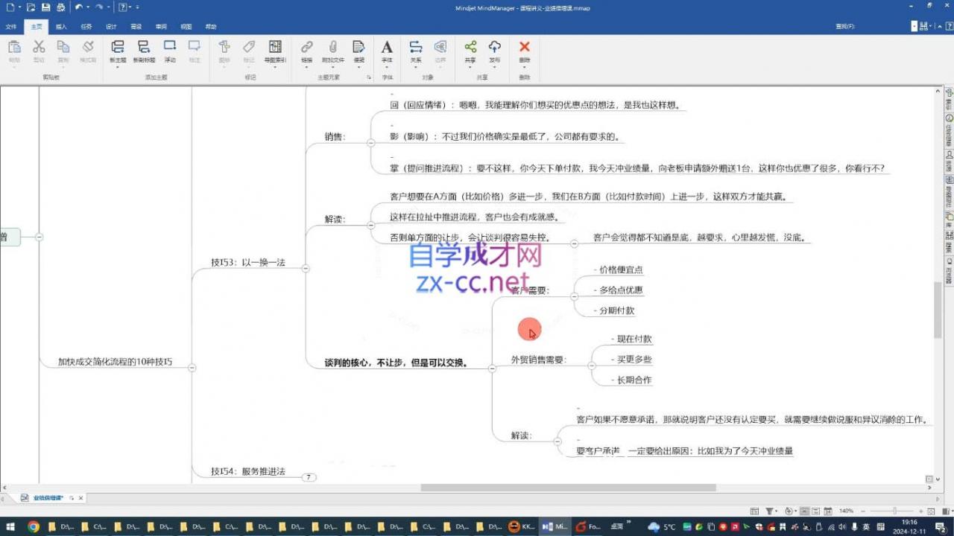
Task: Click the 共享 share button
Action: click(470, 48)
